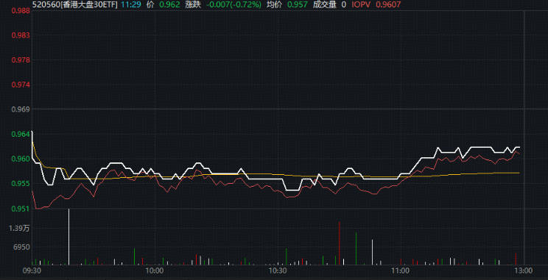548x280 pixels.
Task: Click the 0.978 price axis label
Action: [21, 60]
